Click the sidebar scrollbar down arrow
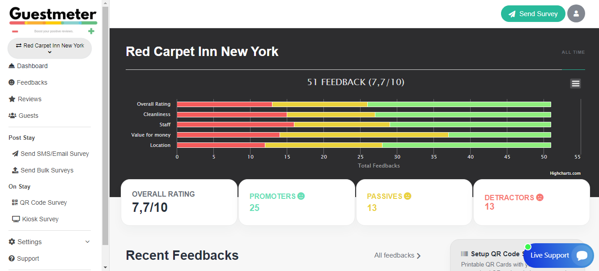Viewport: 599px width, 271px height. click(x=105, y=267)
